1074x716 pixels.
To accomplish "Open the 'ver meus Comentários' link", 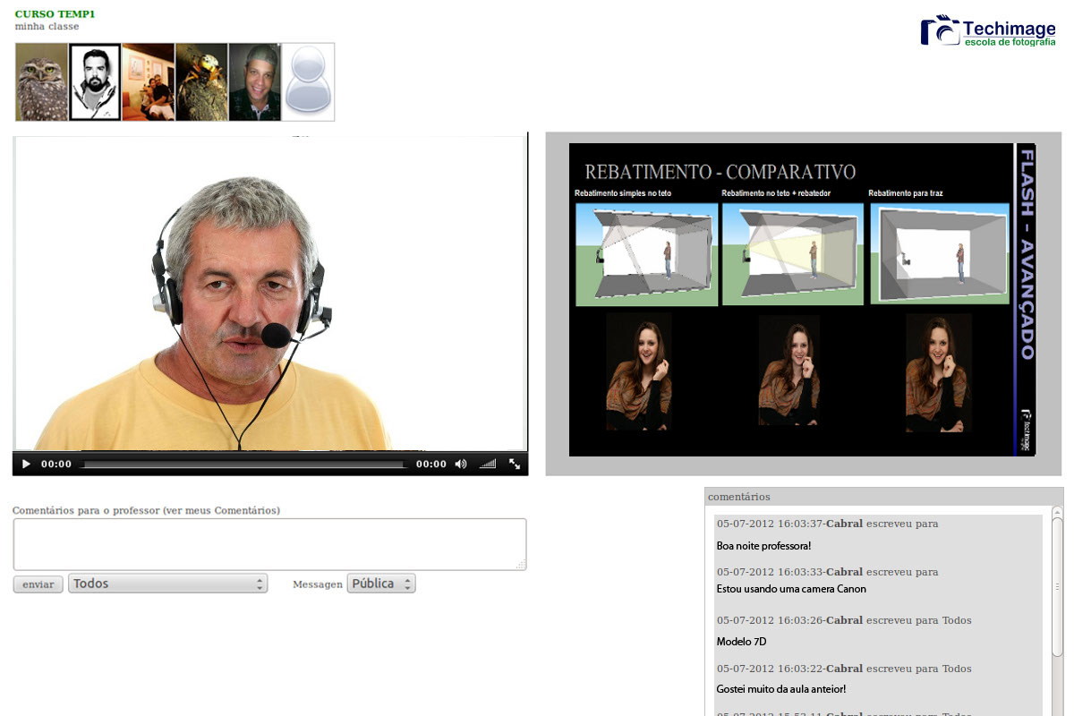I will (x=221, y=510).
